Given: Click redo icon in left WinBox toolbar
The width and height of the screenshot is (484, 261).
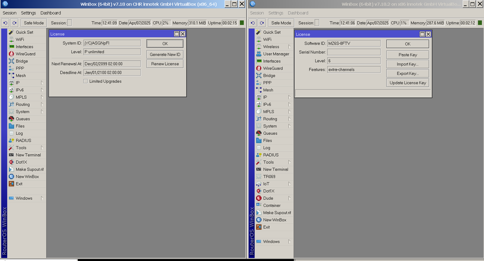Looking at the screenshot, I should 14,23.
